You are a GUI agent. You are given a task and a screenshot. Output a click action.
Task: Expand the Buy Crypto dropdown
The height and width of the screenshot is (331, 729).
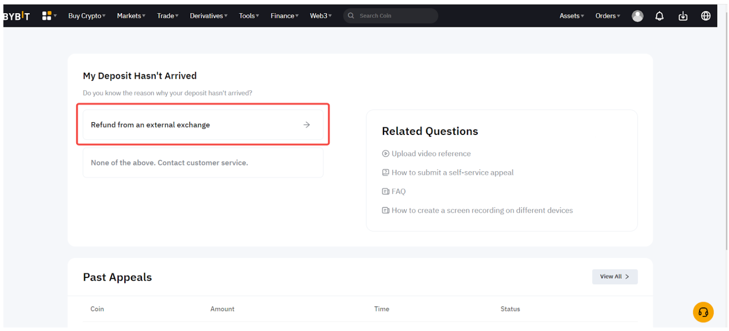[x=86, y=16]
